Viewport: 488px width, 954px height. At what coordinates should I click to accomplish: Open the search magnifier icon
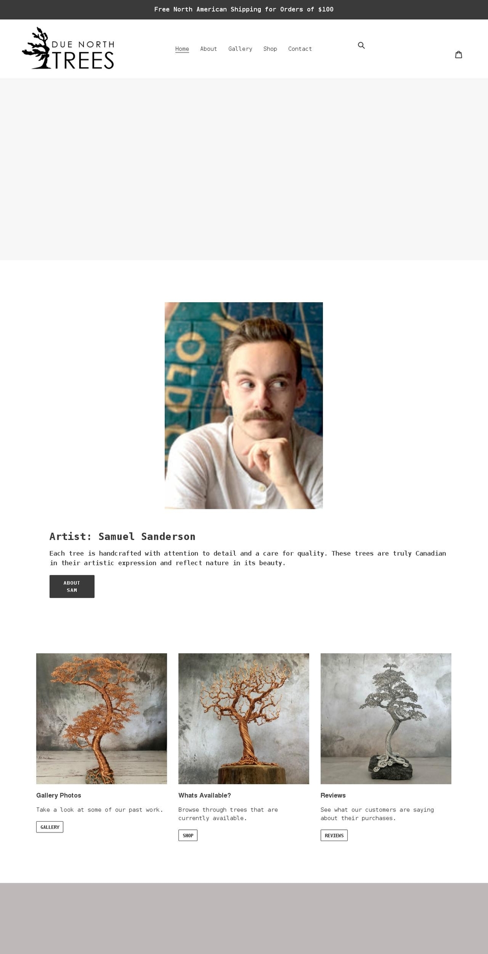[361, 45]
